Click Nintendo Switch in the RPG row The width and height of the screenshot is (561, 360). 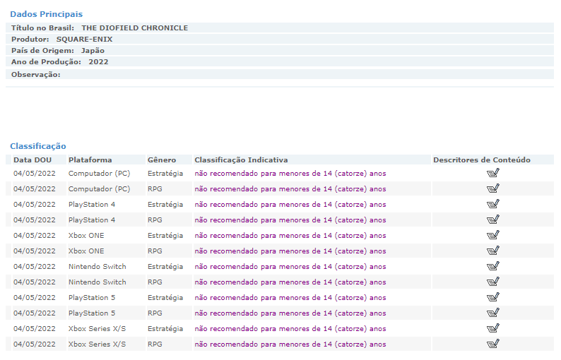click(x=98, y=282)
